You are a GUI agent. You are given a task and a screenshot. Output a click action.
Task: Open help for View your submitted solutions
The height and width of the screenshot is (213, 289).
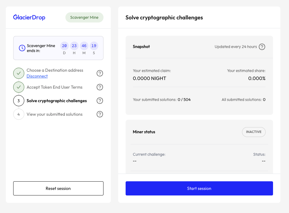[100, 114]
